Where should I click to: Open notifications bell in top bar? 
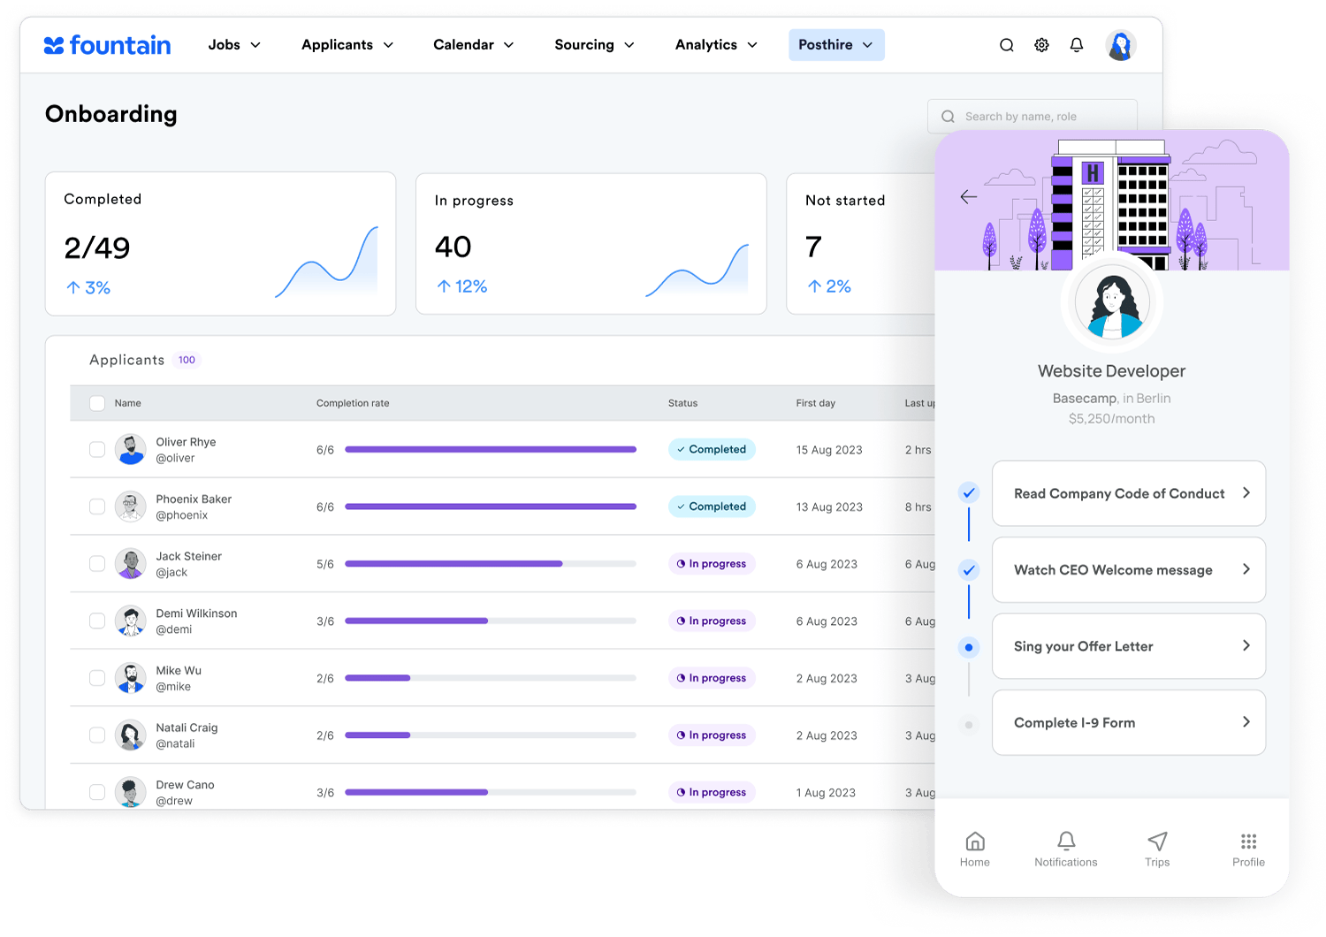tap(1076, 45)
